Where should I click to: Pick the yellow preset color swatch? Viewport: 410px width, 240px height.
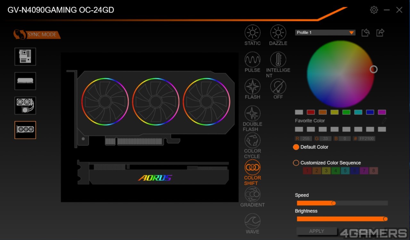334,112
